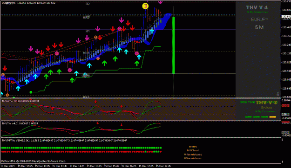
Task: Click the leftmost red down arrow on main chart
Action: (5, 68)
